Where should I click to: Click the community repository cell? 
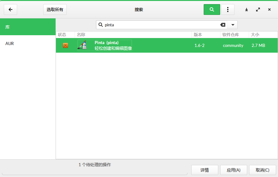pos(233,46)
